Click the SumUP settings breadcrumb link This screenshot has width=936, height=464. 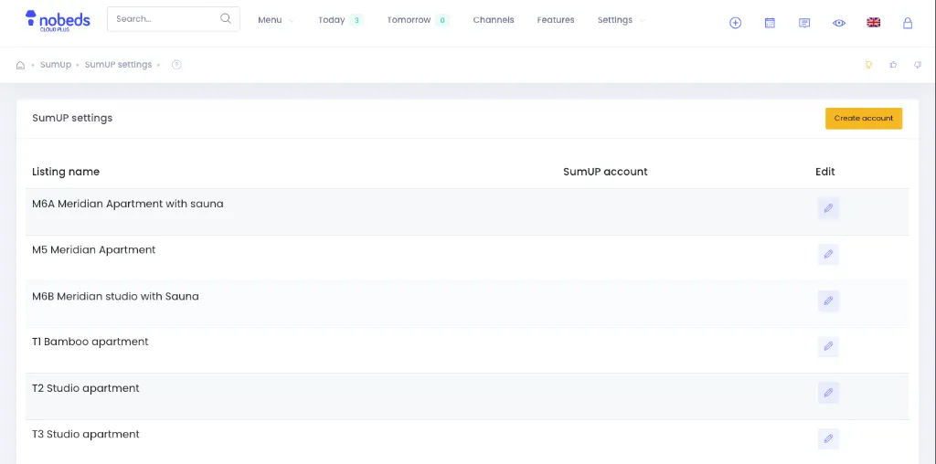pyautogui.click(x=118, y=65)
